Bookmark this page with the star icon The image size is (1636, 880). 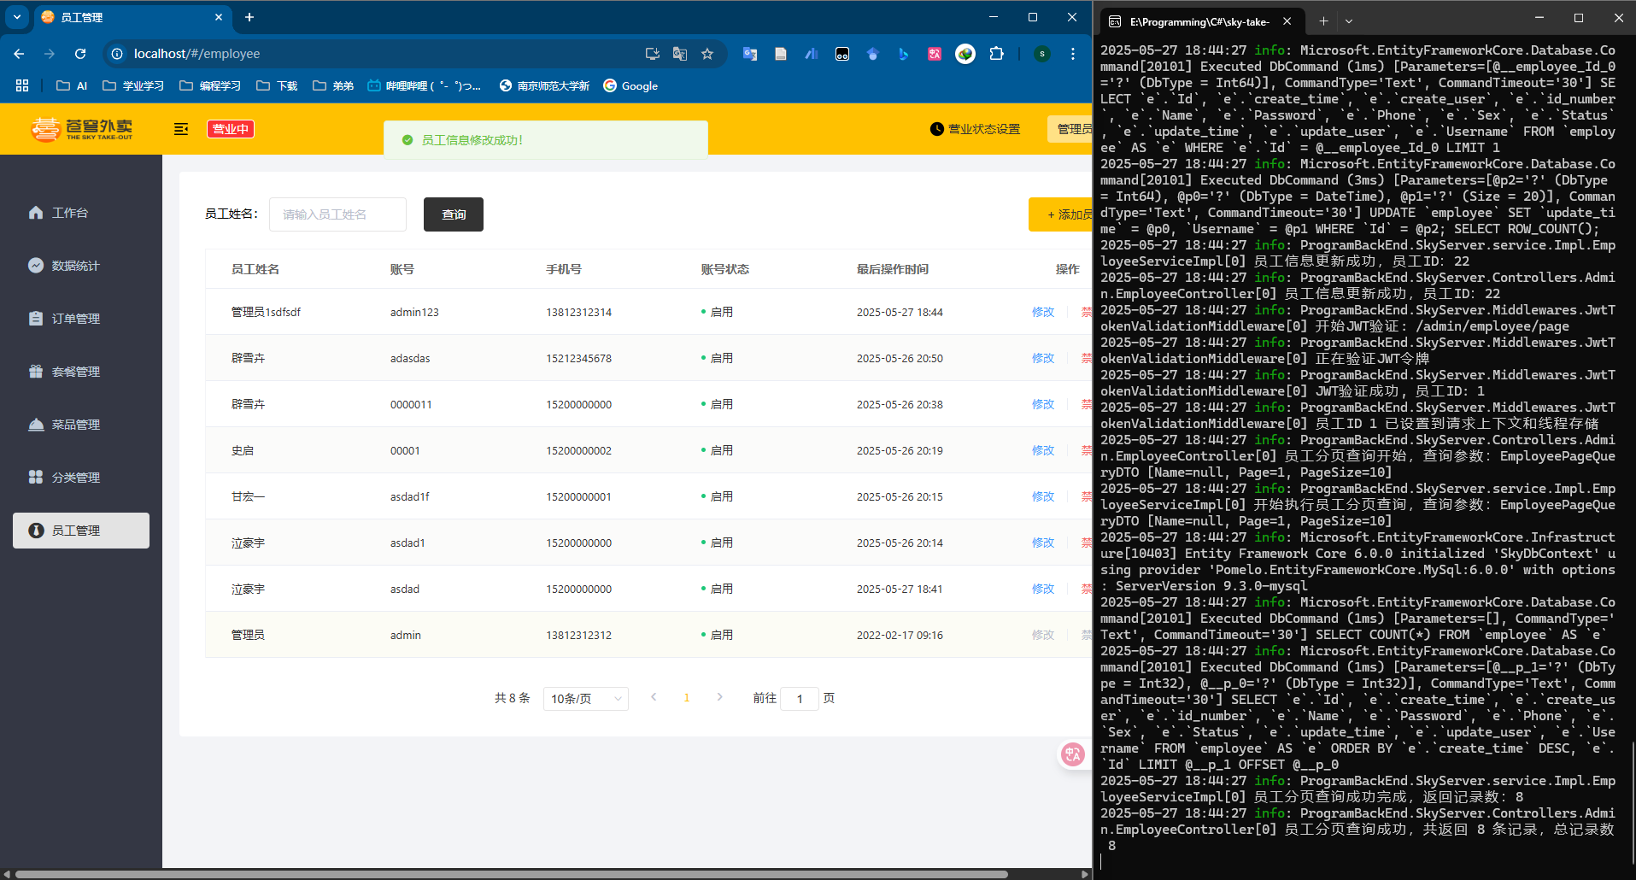click(x=707, y=54)
